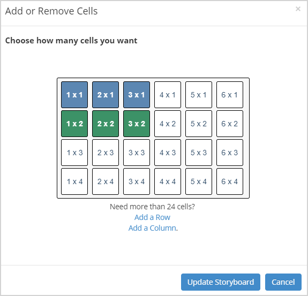Select the 2 x 3 grid cell

click(x=106, y=153)
